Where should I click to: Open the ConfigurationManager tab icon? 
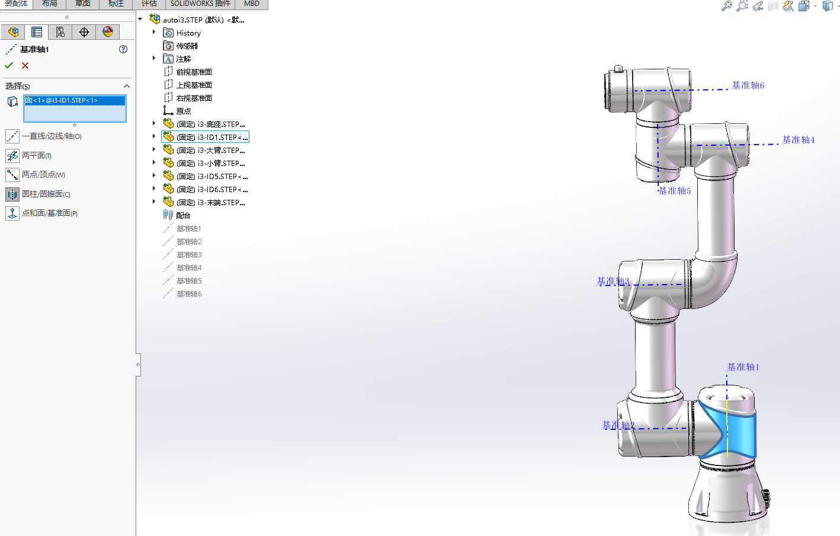tap(60, 32)
